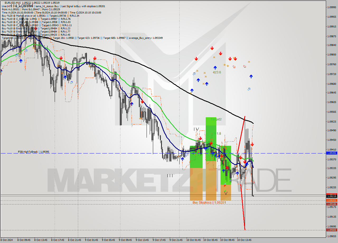Image resolution: width=338 pixels, height=243 pixels.
Task: Click the '10 Oct 13:45' time axis label
Action: click(244, 240)
